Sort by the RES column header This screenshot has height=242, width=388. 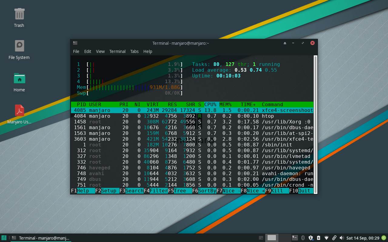point(172,104)
